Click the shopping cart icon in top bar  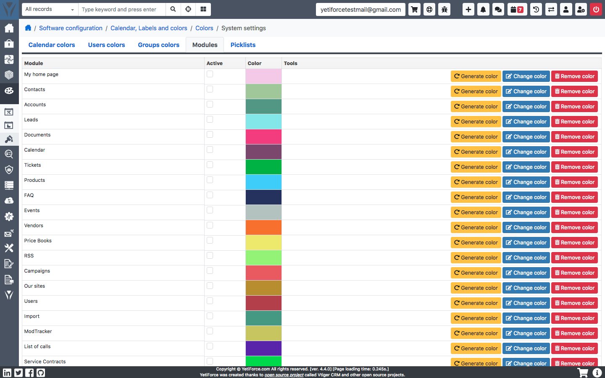point(414,9)
